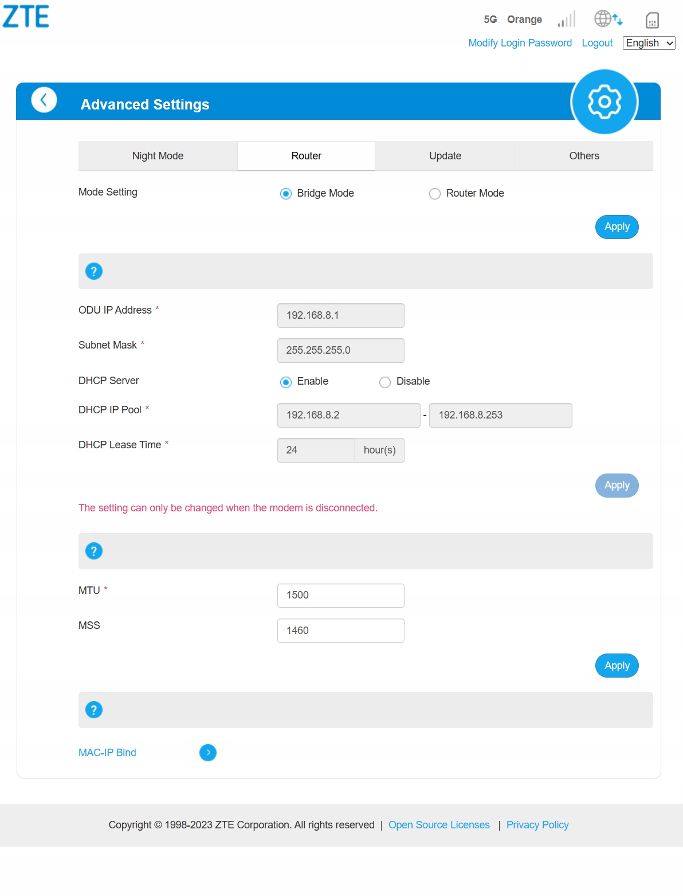Go back using the arrow circle button
This screenshot has width=683, height=896.
click(x=44, y=100)
